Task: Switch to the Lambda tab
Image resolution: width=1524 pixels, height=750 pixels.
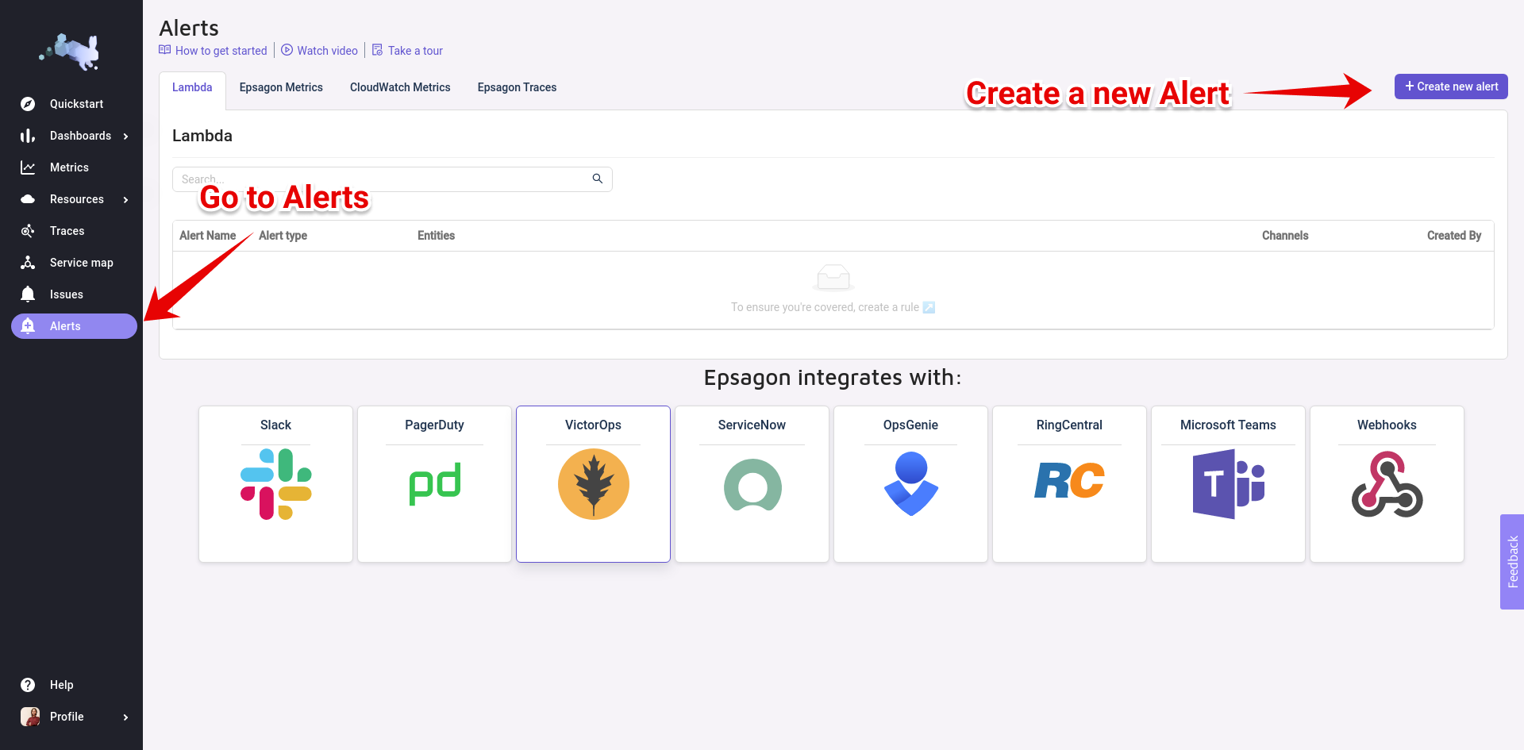Action: point(192,87)
